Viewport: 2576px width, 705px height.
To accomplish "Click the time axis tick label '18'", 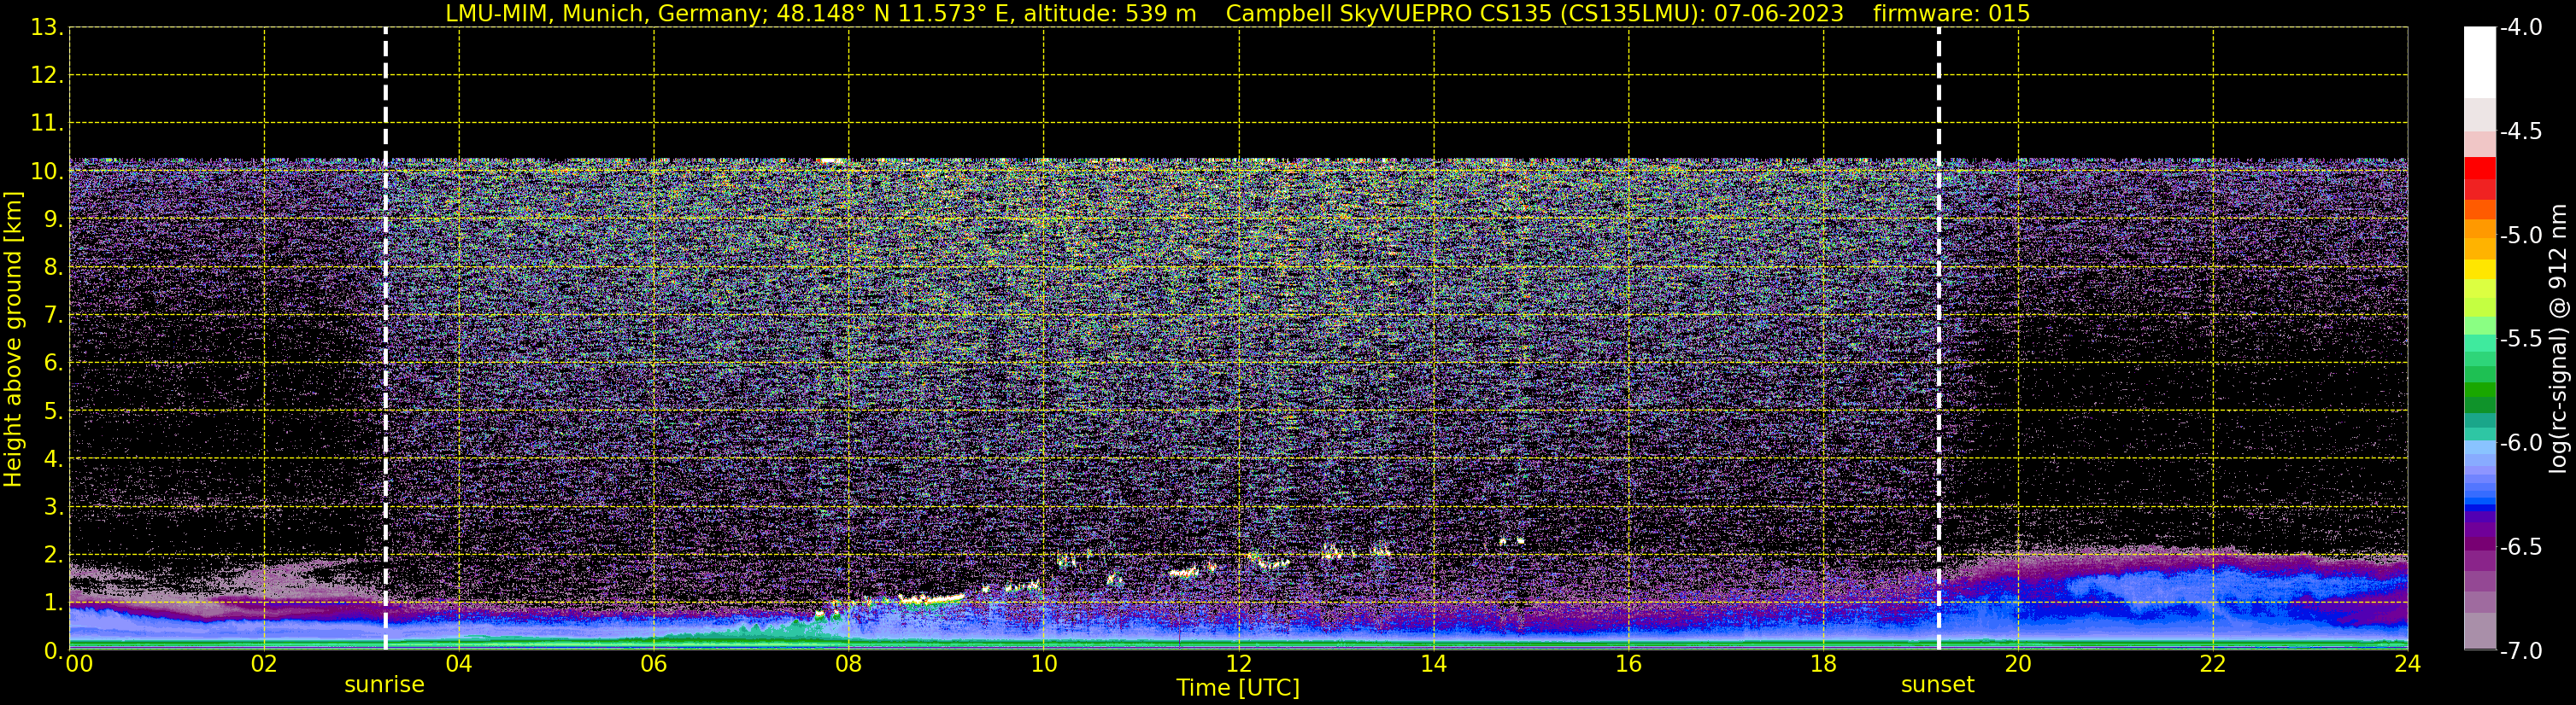I will (x=1823, y=664).
